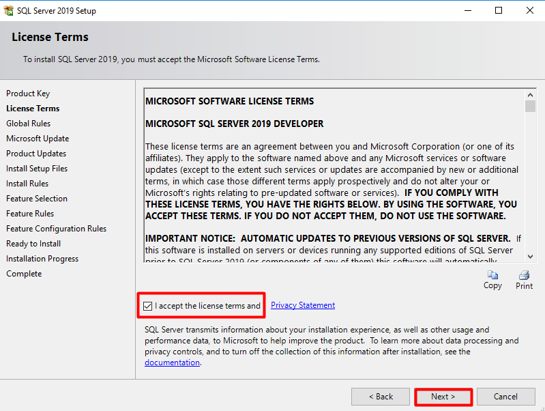
Task: Select the Feature Rules step
Action: point(30,213)
